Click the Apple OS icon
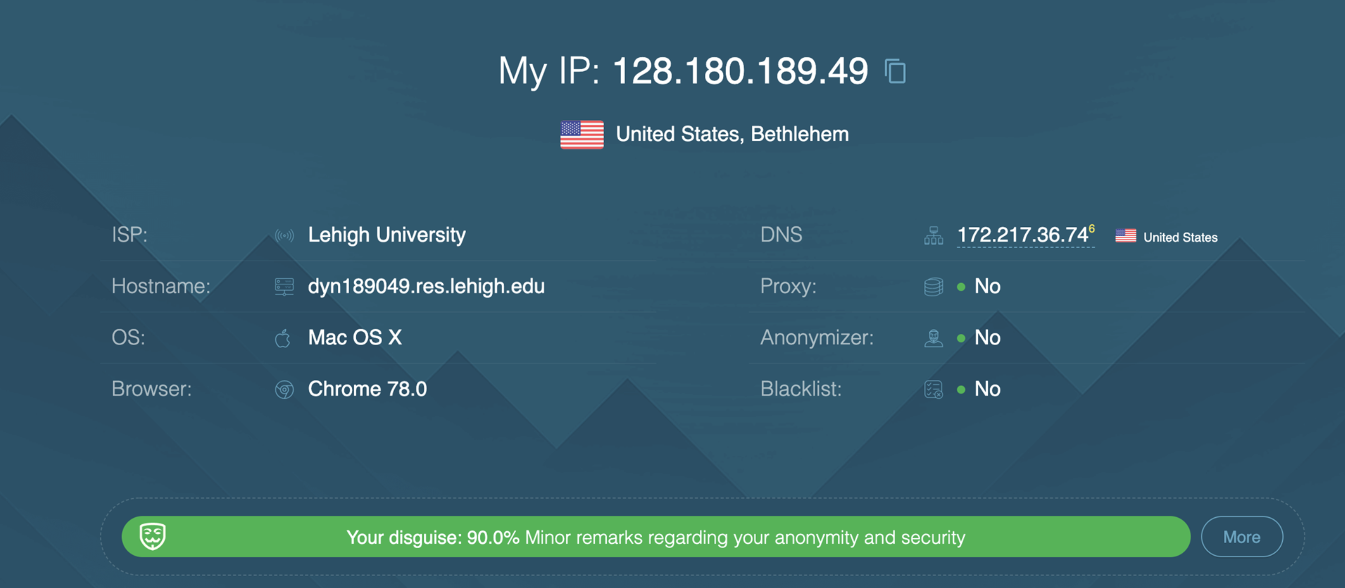1345x588 pixels. pos(282,338)
